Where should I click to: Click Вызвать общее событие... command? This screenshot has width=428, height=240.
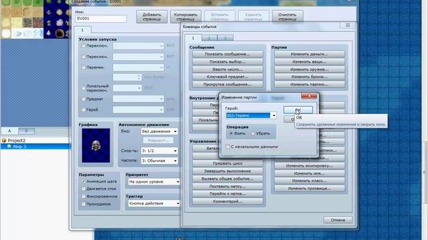click(x=227, y=179)
